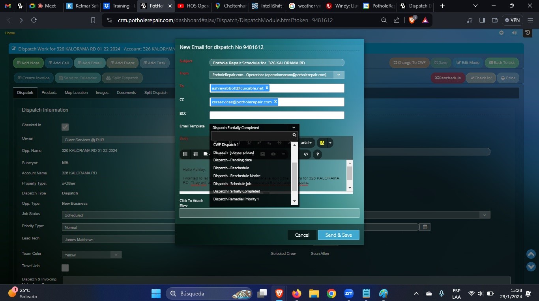The image size is (539, 301).
Task: Click the Cancel button in email dialog
Action: (x=302, y=235)
